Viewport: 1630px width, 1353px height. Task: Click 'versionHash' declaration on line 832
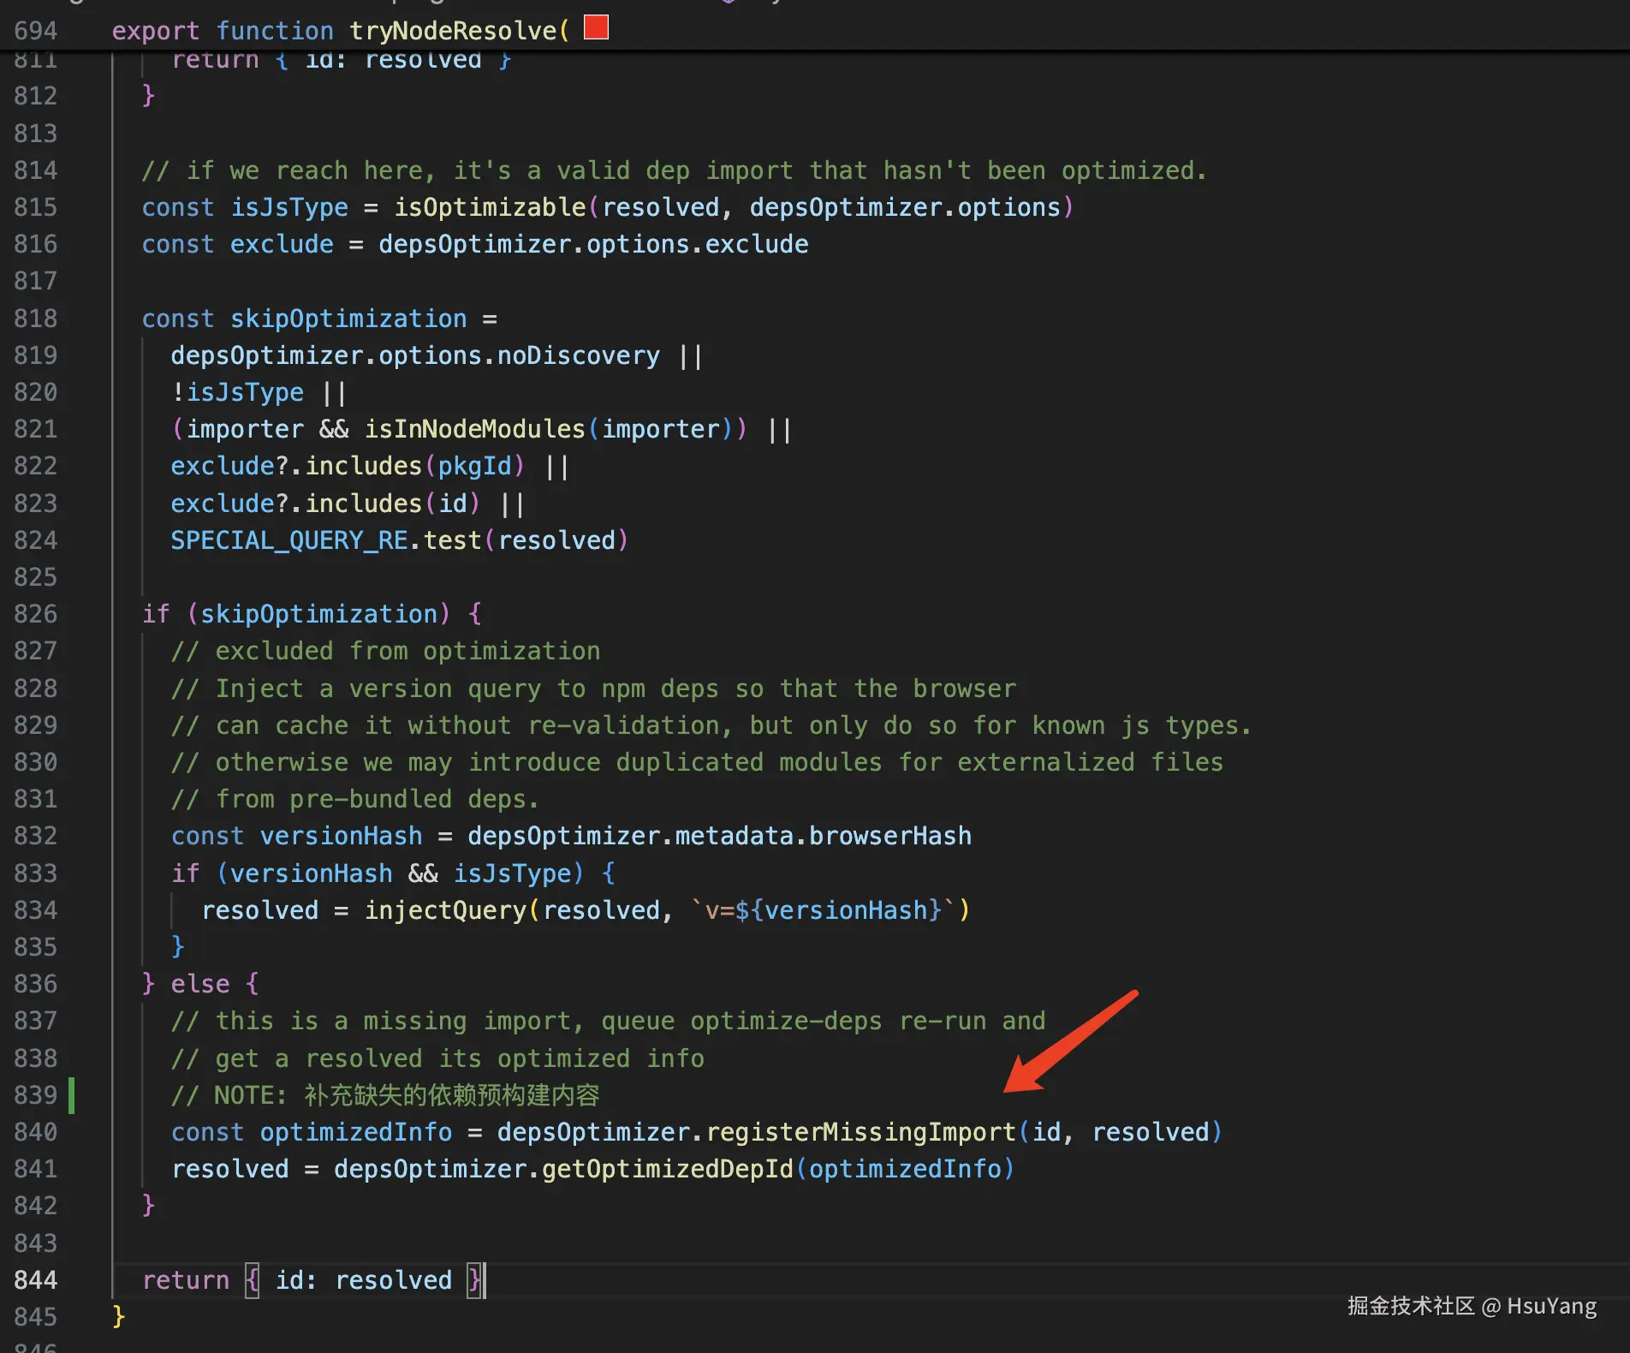coord(341,836)
